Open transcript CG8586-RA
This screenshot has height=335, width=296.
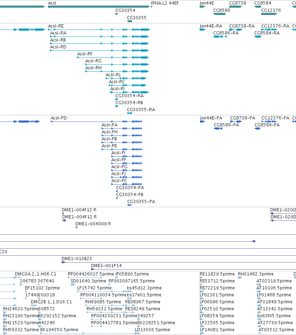[x=226, y=33]
